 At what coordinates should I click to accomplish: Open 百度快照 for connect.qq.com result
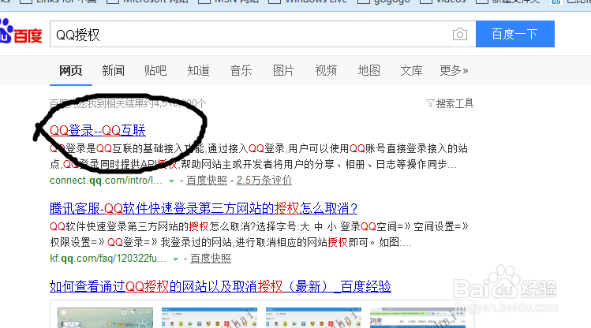pyautogui.click(x=207, y=181)
